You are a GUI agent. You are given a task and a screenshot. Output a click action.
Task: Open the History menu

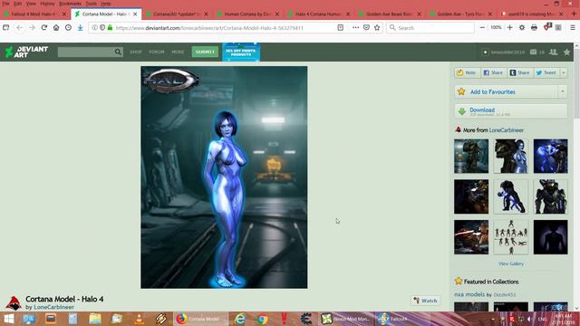click(47, 4)
